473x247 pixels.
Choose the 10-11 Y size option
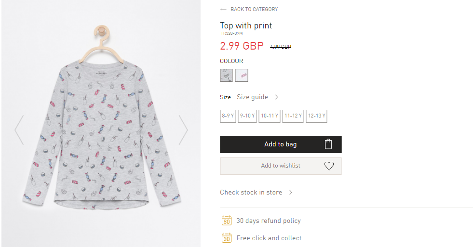click(270, 116)
